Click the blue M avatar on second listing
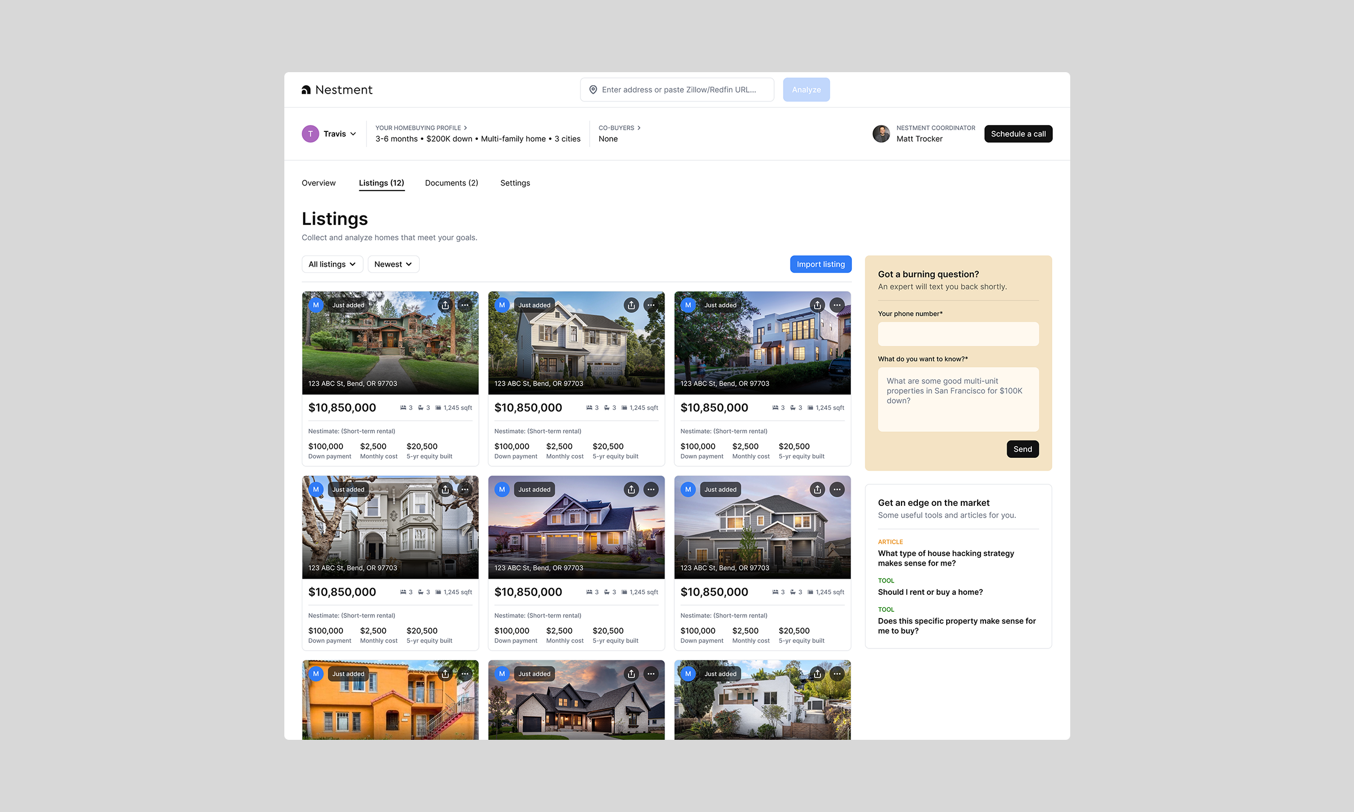Screen dimensions: 1354x812 click(502, 305)
